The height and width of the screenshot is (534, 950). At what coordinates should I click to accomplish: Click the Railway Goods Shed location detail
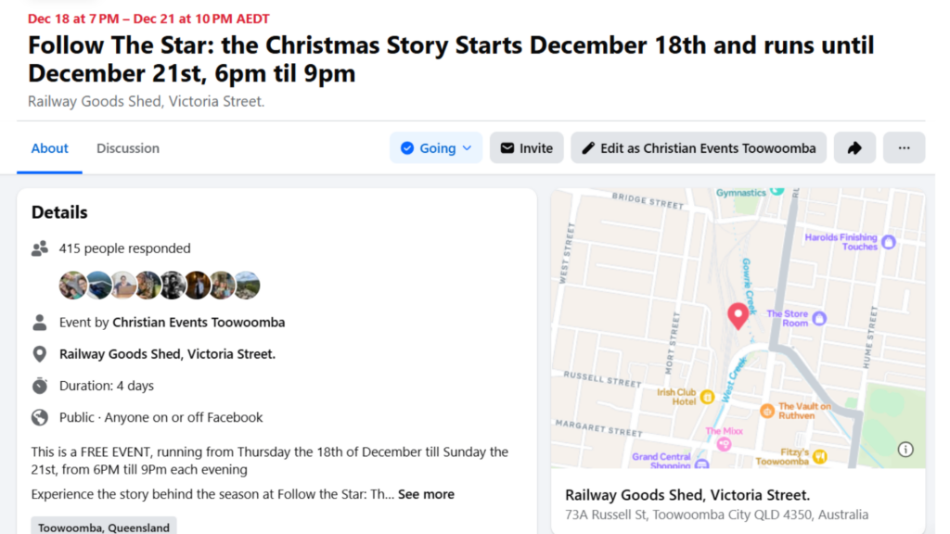click(x=167, y=354)
